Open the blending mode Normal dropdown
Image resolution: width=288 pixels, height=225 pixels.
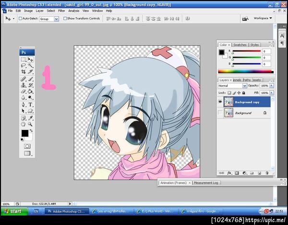[244, 86]
